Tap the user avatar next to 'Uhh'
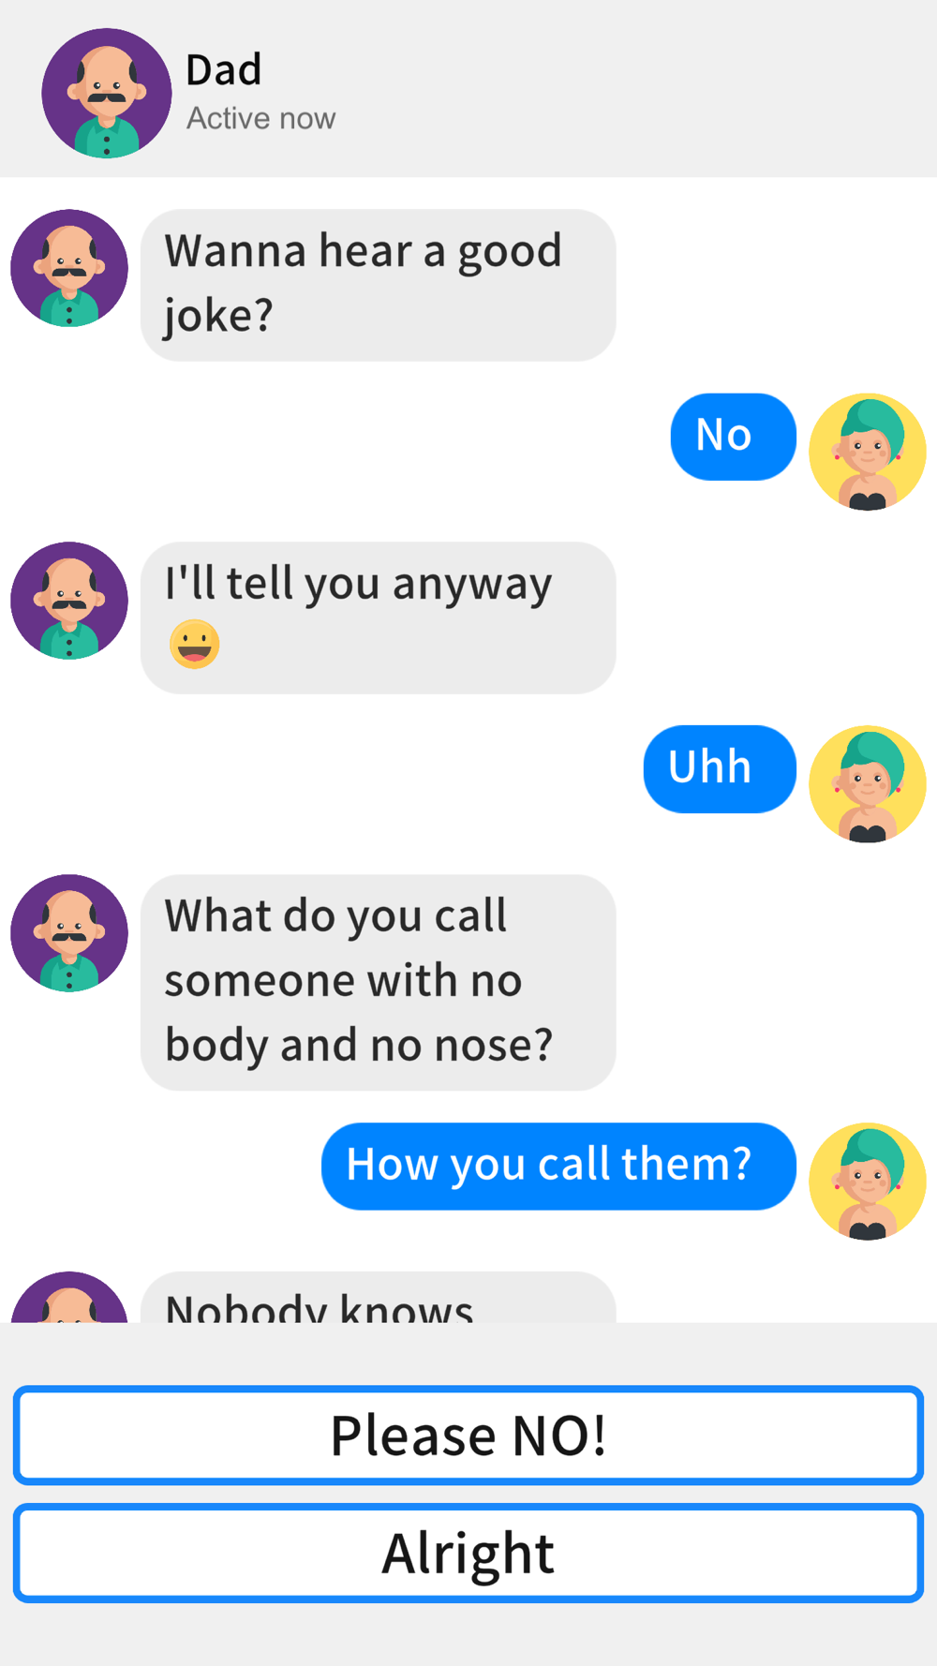 [x=868, y=784]
